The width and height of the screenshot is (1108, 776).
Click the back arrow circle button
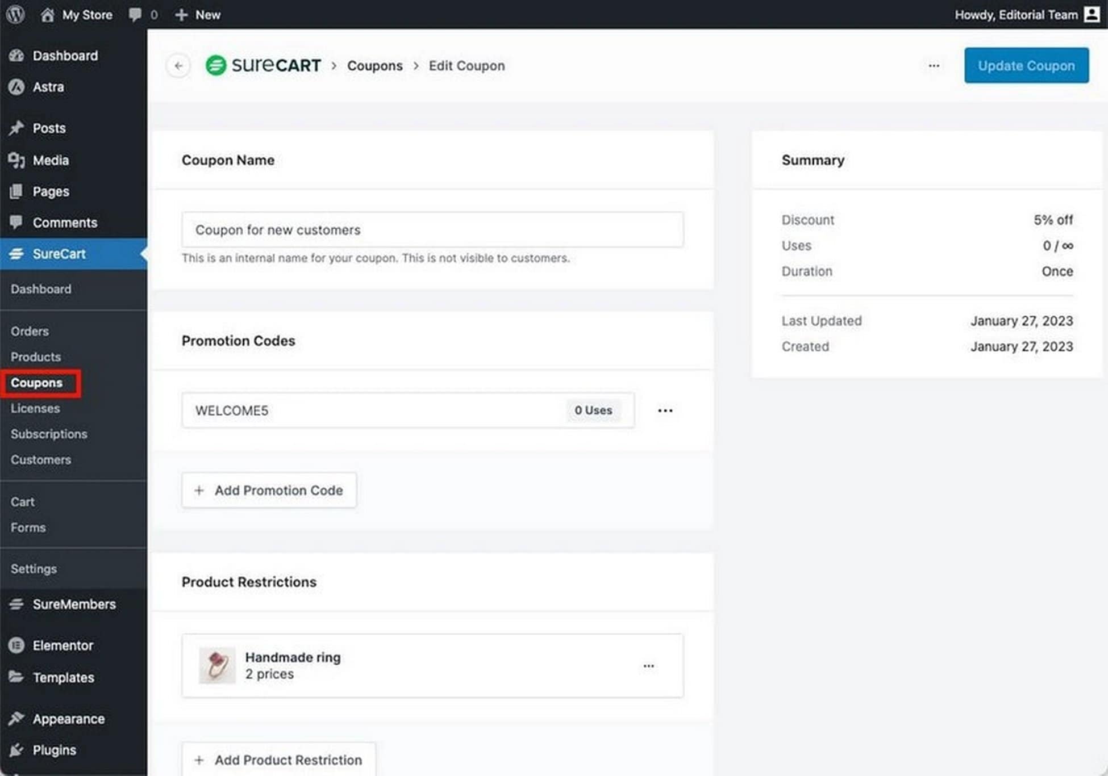point(178,66)
